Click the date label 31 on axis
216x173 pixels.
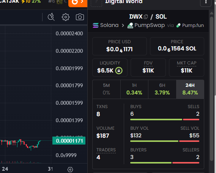pos(50,169)
